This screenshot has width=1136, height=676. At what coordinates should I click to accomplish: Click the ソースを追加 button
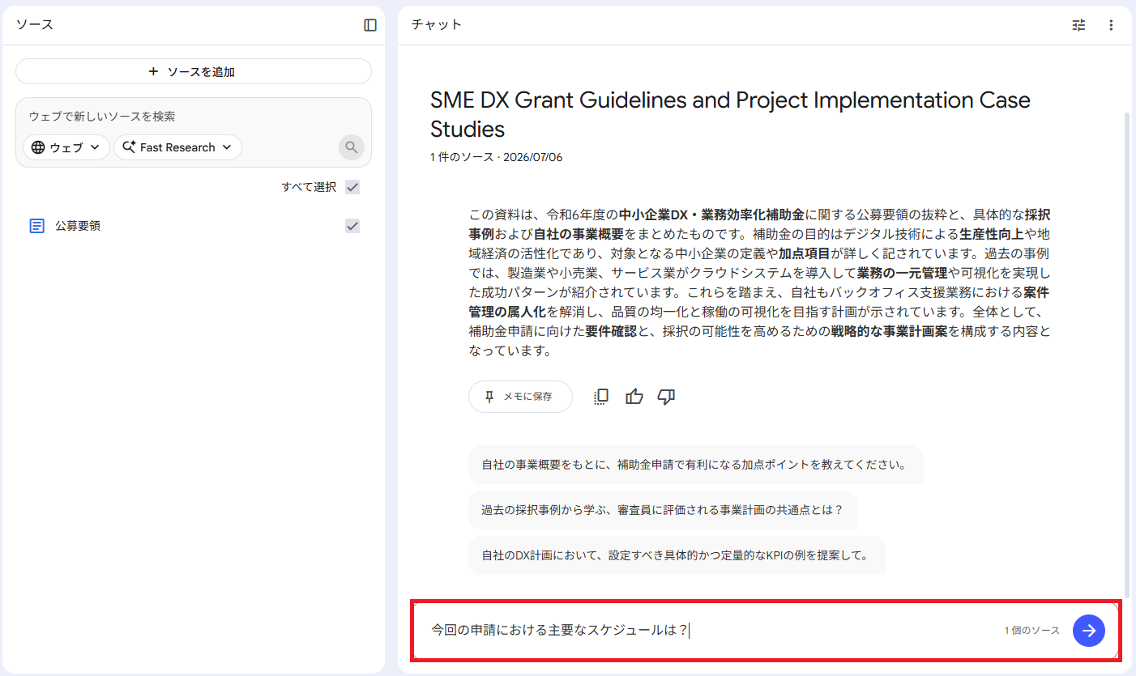(193, 71)
